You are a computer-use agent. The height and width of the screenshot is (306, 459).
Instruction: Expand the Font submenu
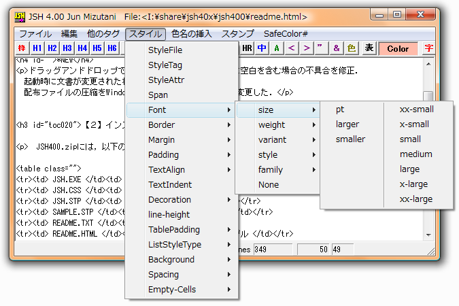click(182, 109)
